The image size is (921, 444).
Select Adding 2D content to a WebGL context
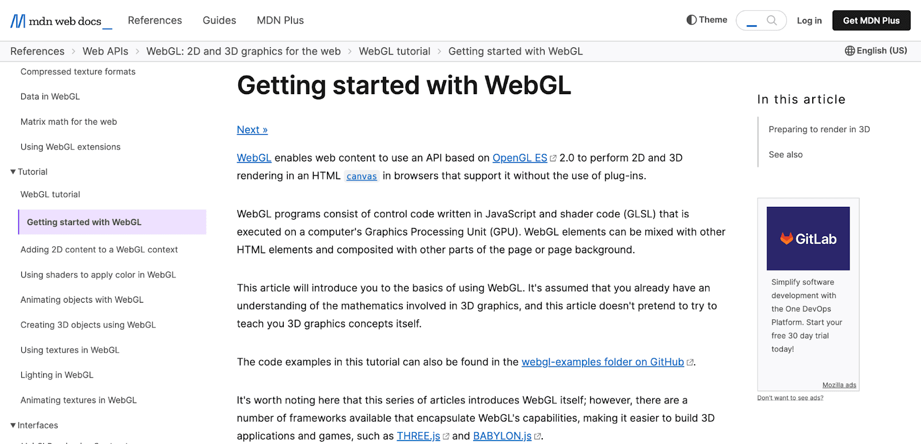pyautogui.click(x=99, y=250)
